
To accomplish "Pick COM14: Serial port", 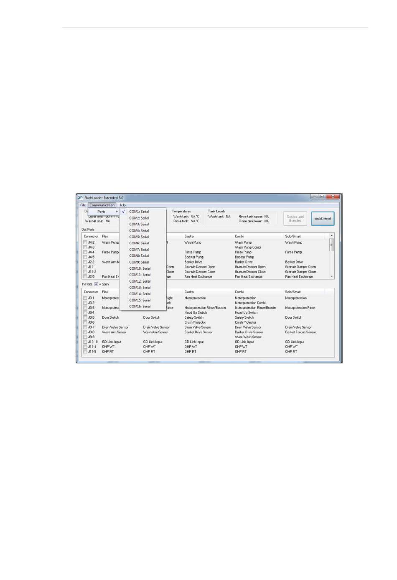I will (143, 294).
